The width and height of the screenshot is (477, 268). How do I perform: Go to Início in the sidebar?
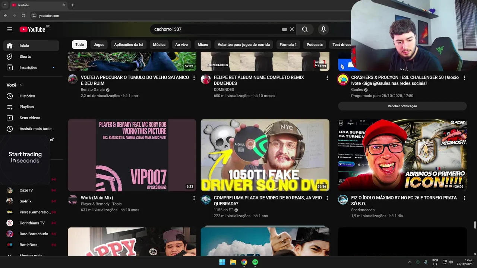[x=31, y=45]
